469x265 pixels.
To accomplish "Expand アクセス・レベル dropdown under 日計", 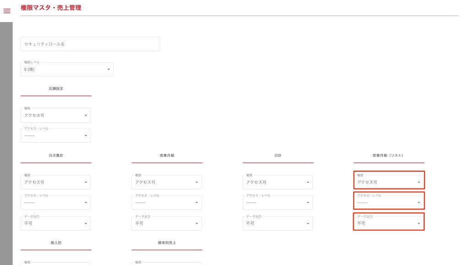I will pos(278,203).
